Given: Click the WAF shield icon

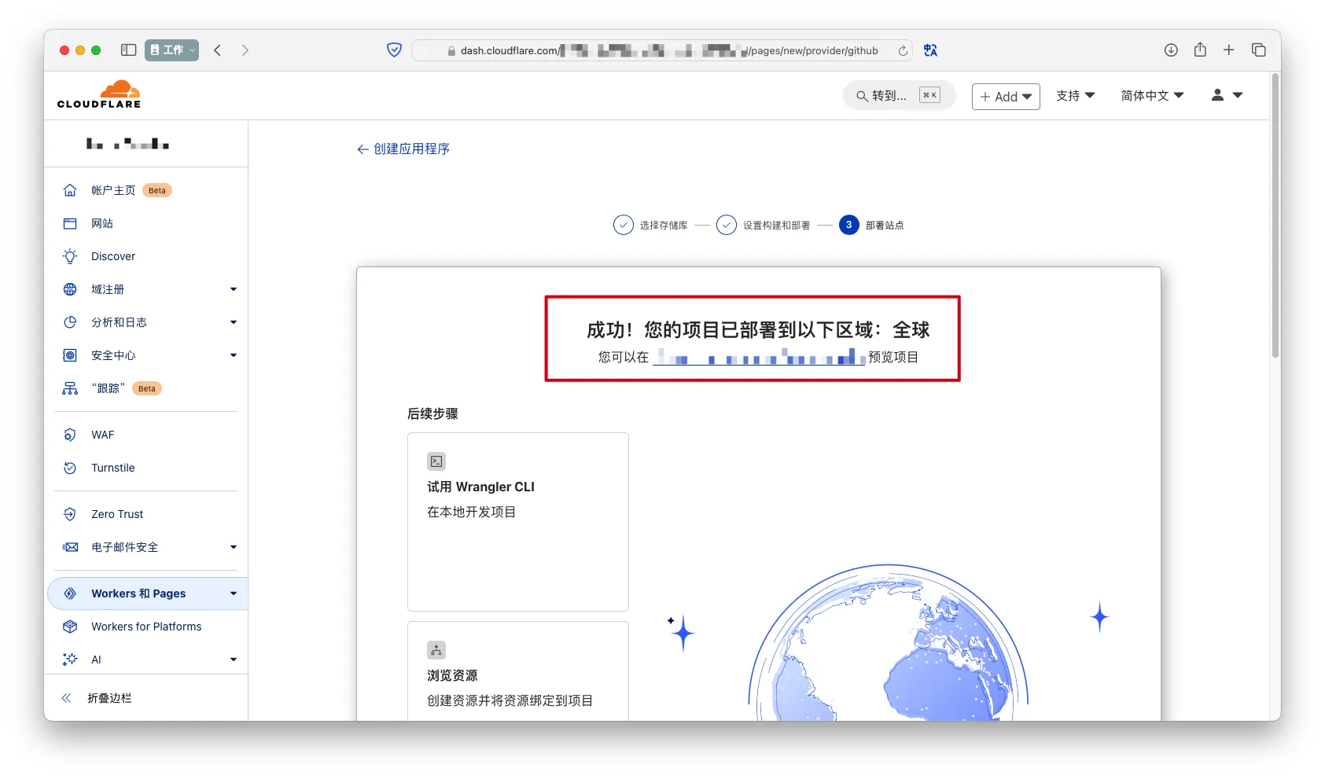Looking at the screenshot, I should click(70, 435).
